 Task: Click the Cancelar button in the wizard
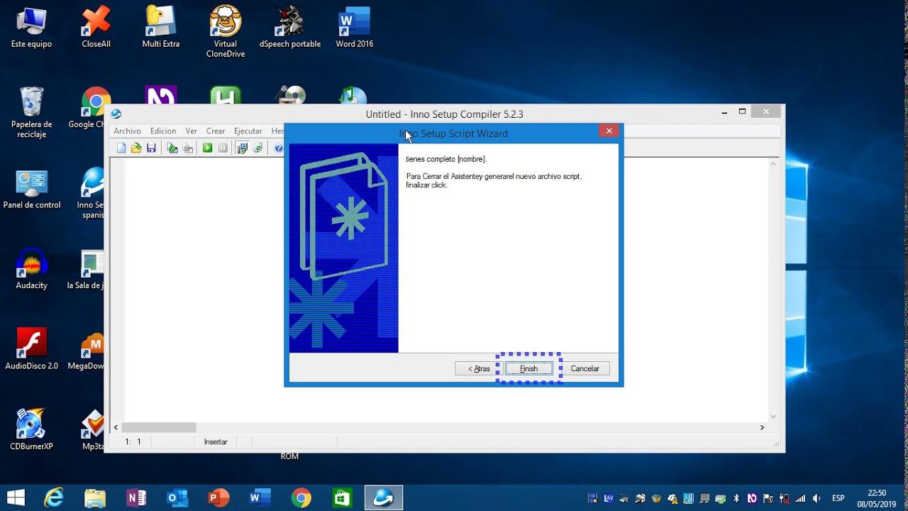tap(585, 368)
